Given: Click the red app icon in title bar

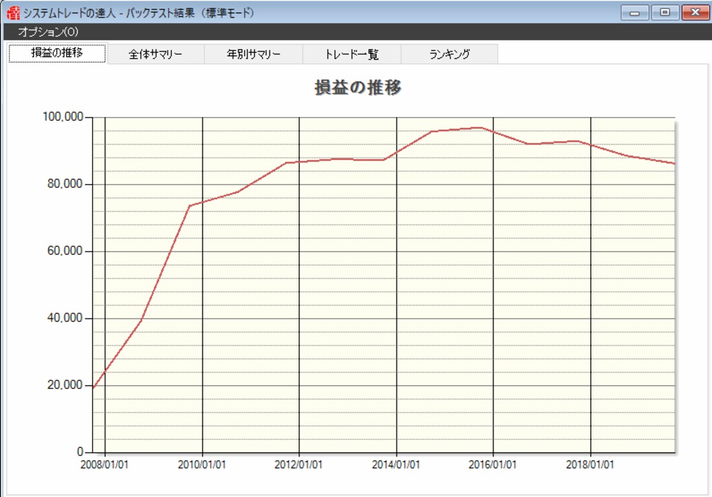Looking at the screenshot, I should (x=12, y=12).
